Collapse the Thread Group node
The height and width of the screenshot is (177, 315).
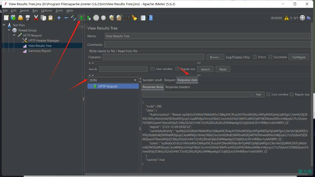click(9, 30)
